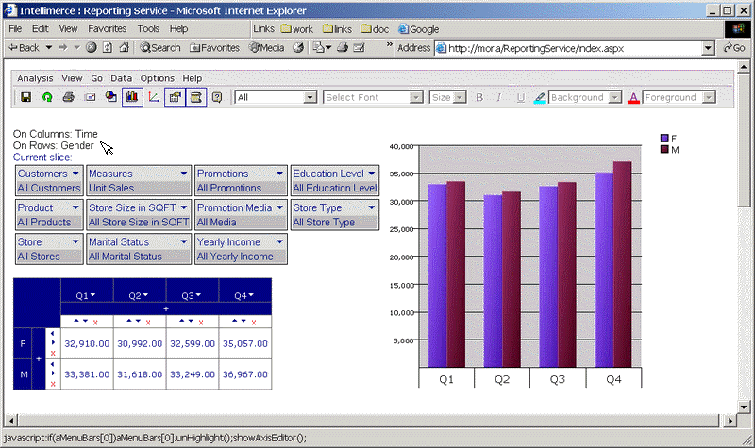Open the font Size dropdown
This screenshot has height=448, width=755.
point(460,98)
